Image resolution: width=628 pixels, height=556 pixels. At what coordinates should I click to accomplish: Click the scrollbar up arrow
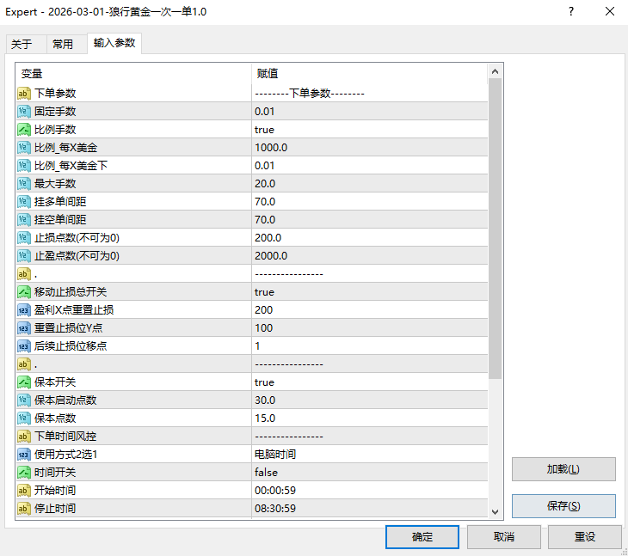pyautogui.click(x=495, y=71)
